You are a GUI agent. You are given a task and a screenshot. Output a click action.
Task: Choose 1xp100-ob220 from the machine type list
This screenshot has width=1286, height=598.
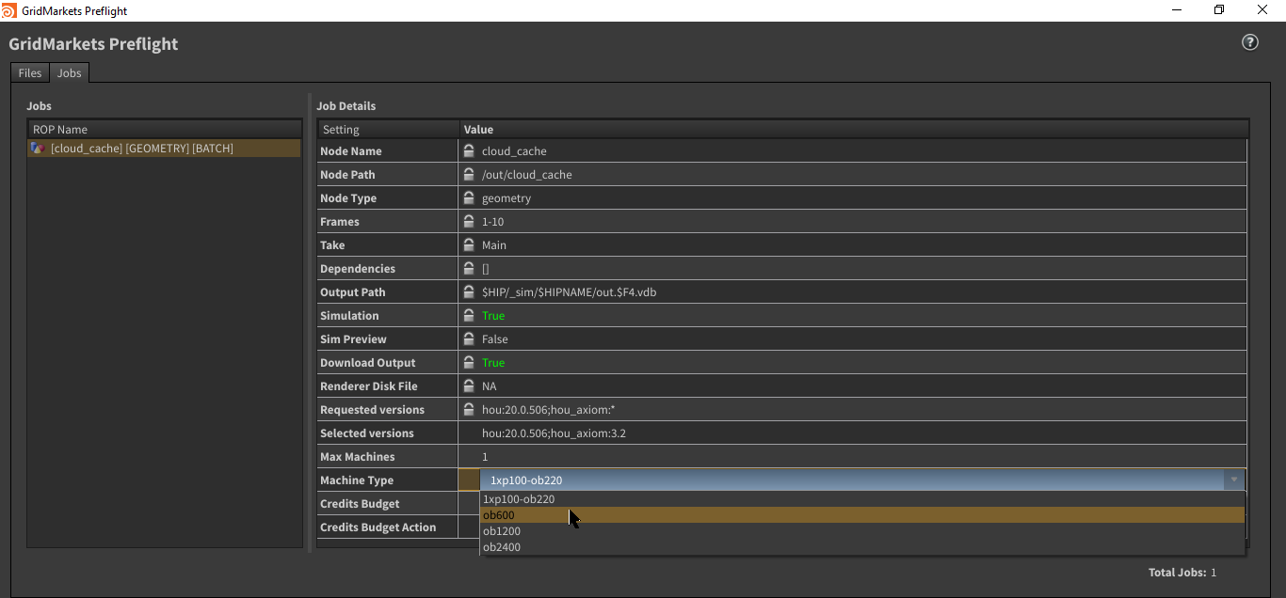862,499
